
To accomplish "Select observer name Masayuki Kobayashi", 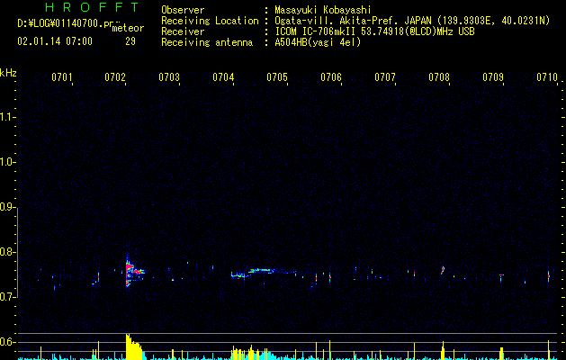I will click(x=323, y=10).
